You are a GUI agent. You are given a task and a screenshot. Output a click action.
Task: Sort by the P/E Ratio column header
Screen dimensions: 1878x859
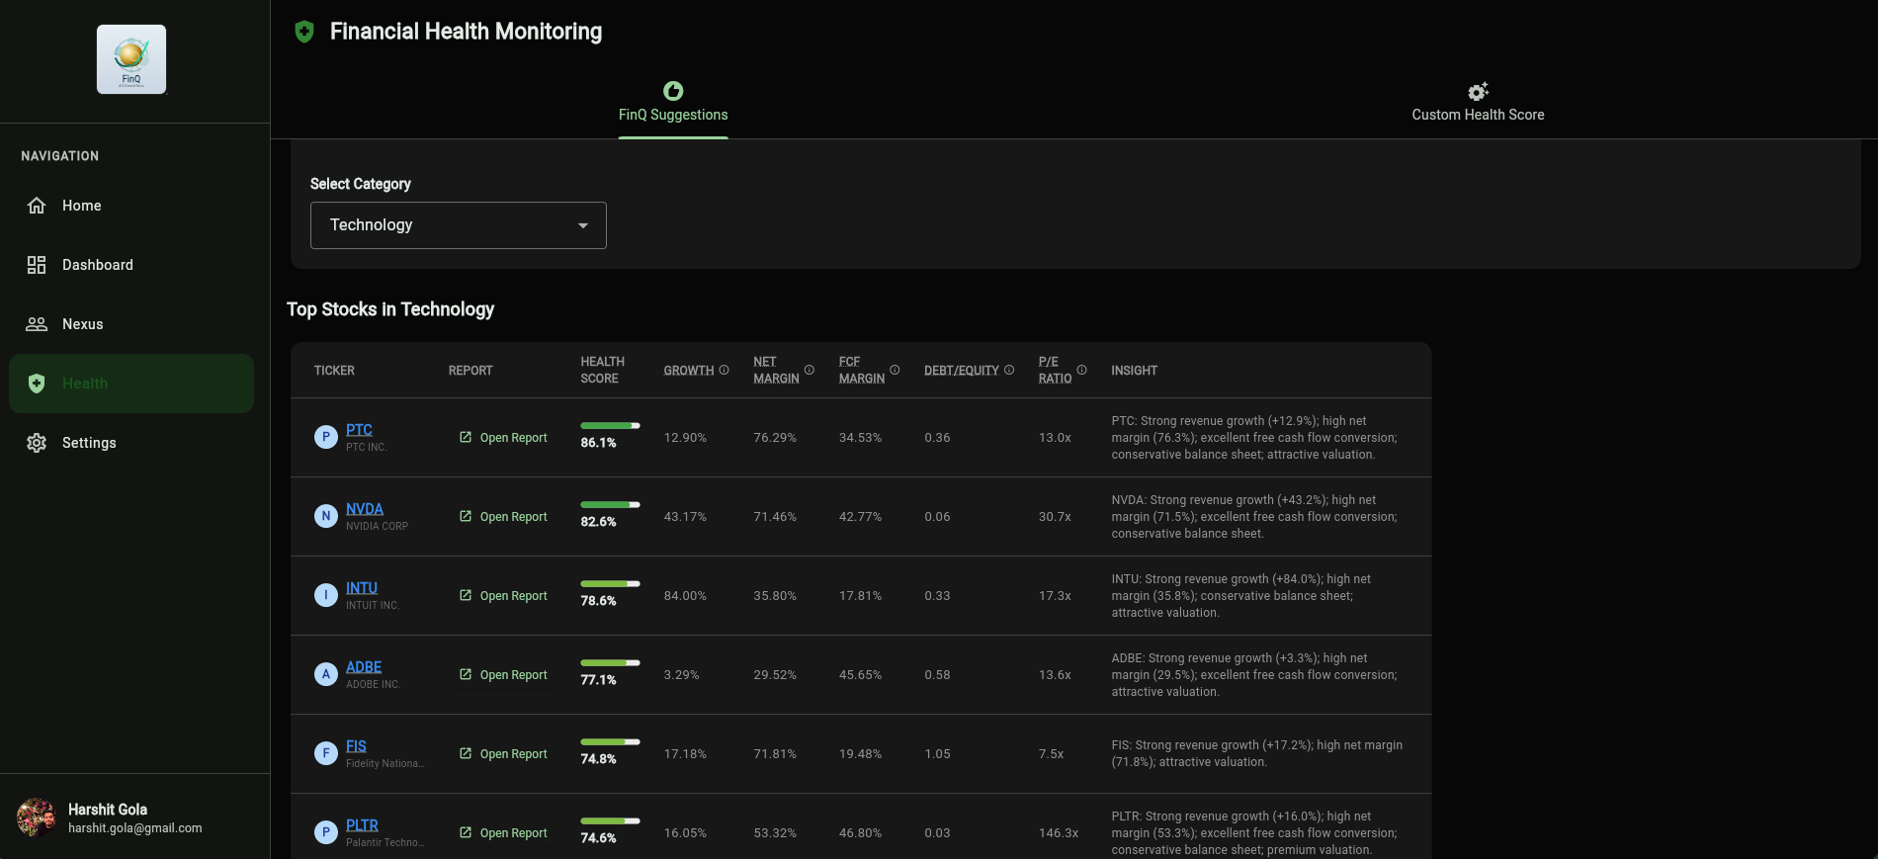pyautogui.click(x=1055, y=371)
